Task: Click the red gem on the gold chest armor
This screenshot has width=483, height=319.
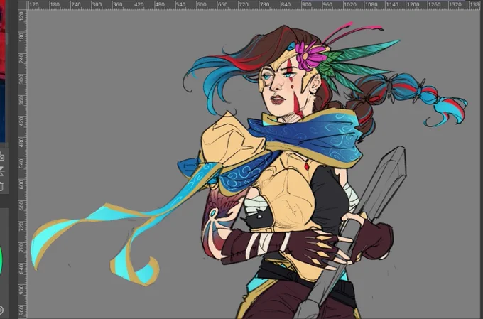Action: tap(307, 167)
